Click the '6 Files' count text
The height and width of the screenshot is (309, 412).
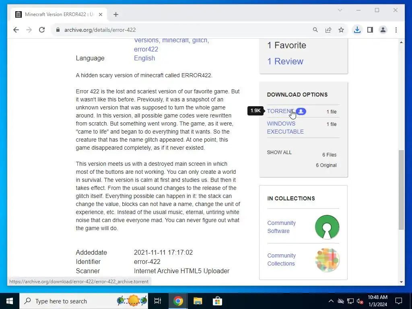(x=330, y=155)
